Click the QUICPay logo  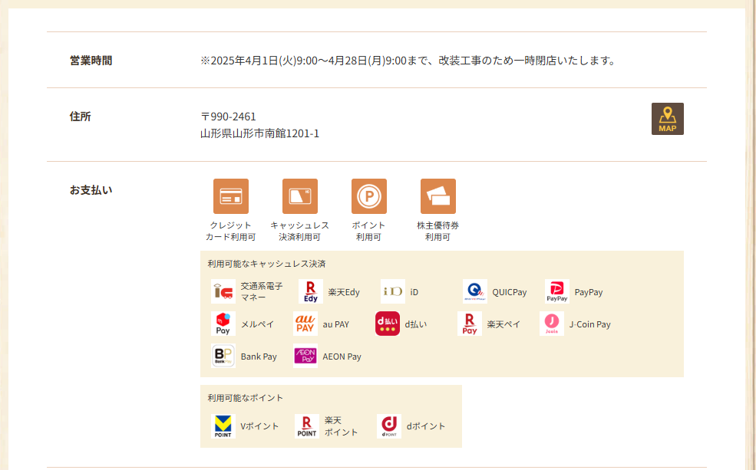pyautogui.click(x=475, y=291)
